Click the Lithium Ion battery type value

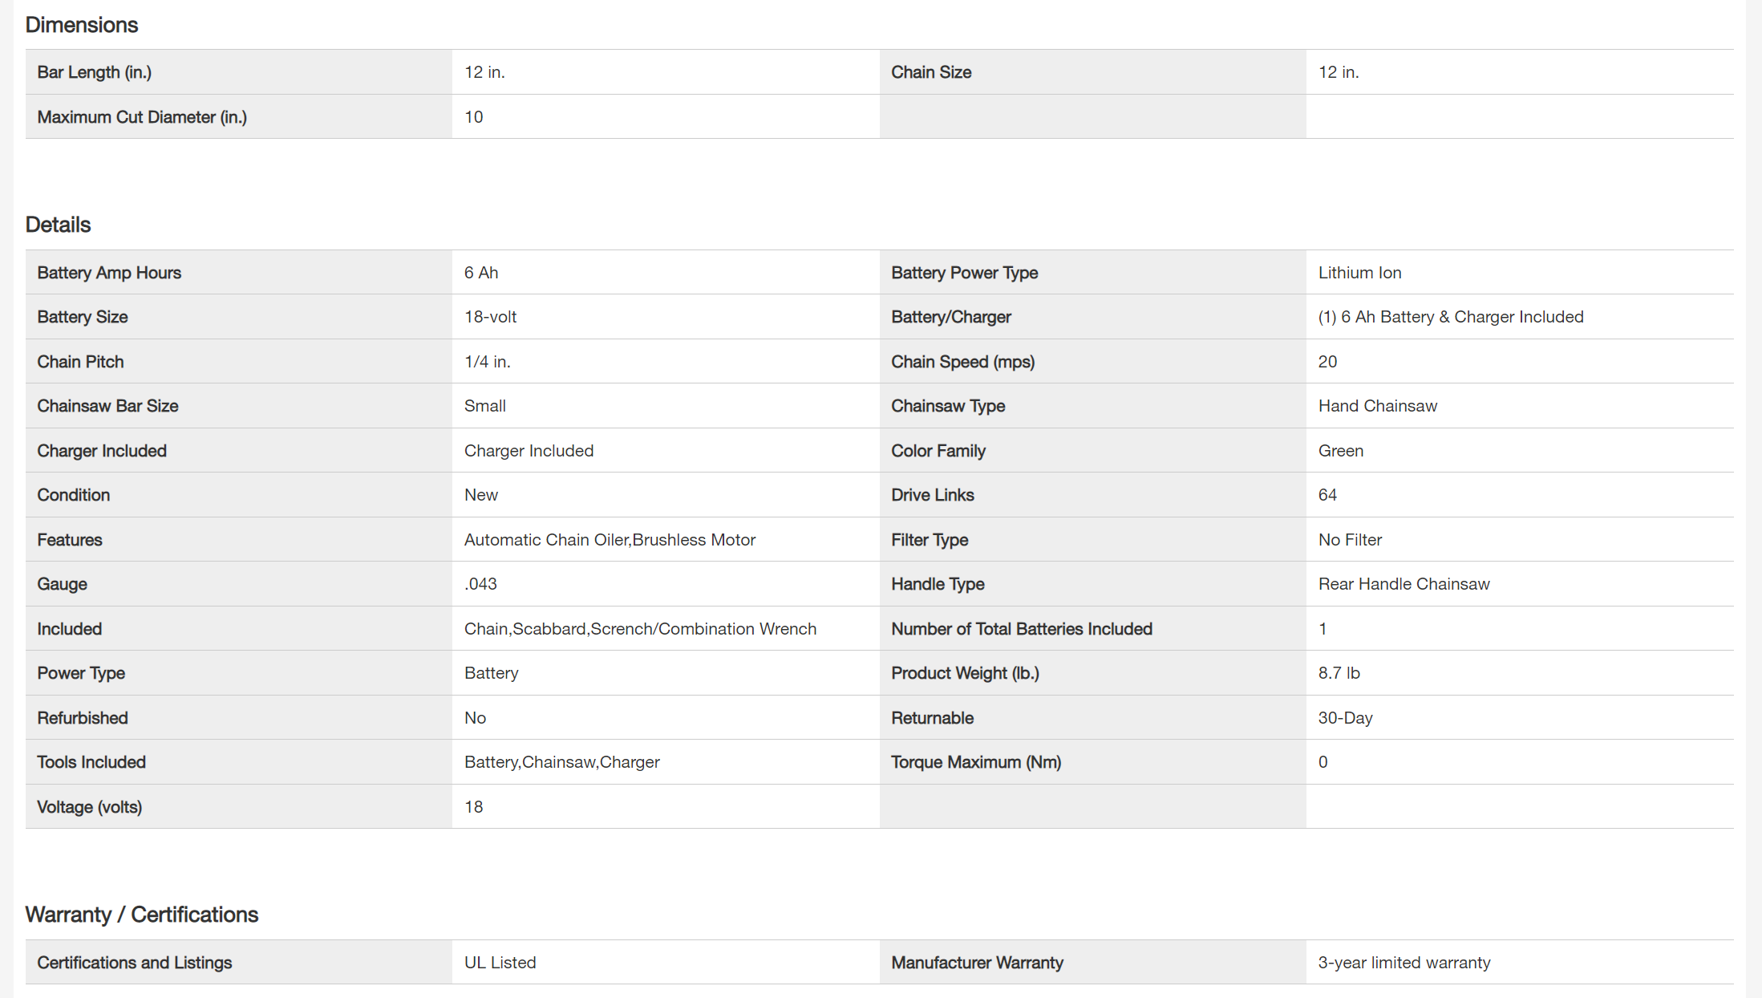coord(1359,273)
